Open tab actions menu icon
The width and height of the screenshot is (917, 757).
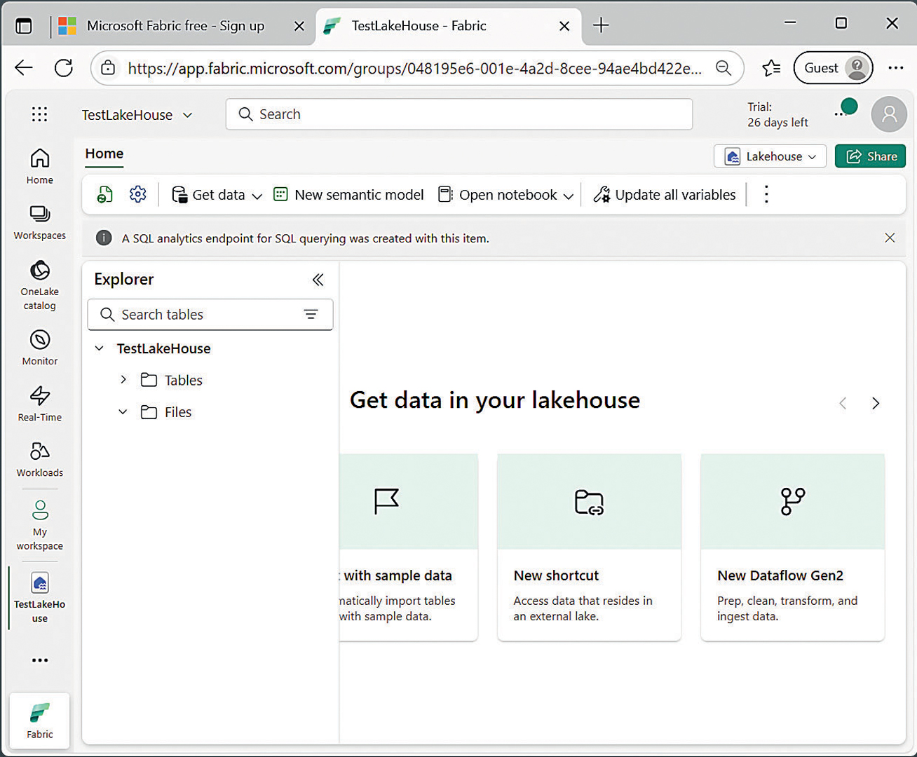pyautogui.click(x=24, y=26)
